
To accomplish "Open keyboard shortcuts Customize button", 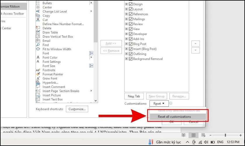I will pyautogui.click(x=77, y=109).
